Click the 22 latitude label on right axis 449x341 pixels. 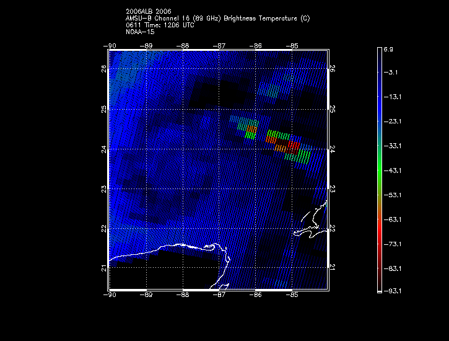pyautogui.click(x=332, y=229)
